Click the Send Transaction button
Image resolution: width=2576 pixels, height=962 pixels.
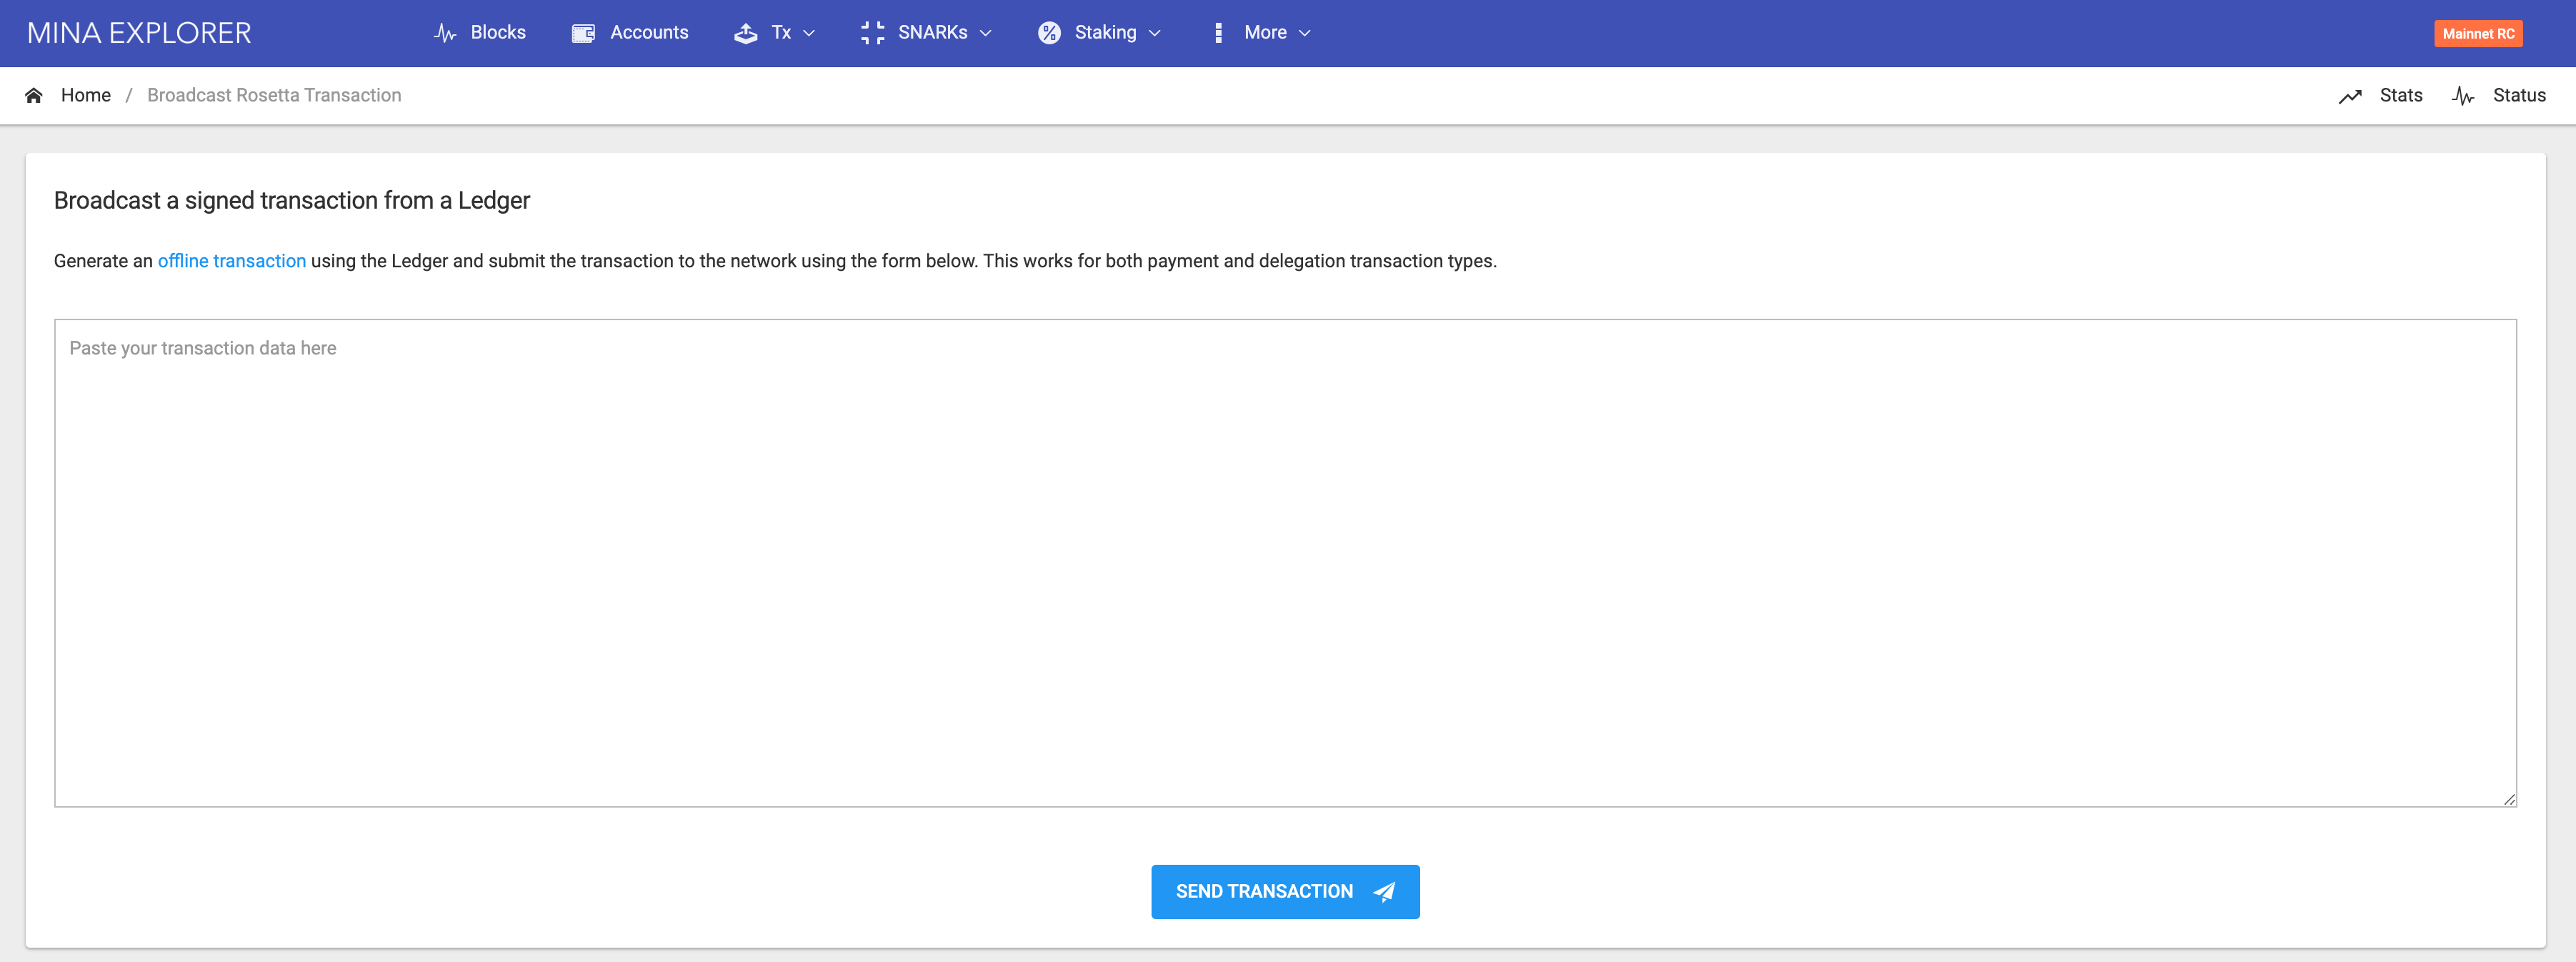click(1285, 892)
